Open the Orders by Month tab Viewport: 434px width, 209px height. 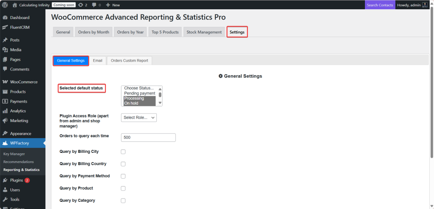(x=94, y=32)
